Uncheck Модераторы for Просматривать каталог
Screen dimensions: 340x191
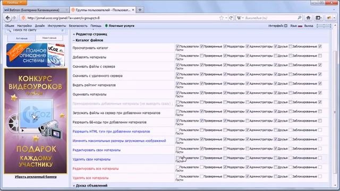225,46
